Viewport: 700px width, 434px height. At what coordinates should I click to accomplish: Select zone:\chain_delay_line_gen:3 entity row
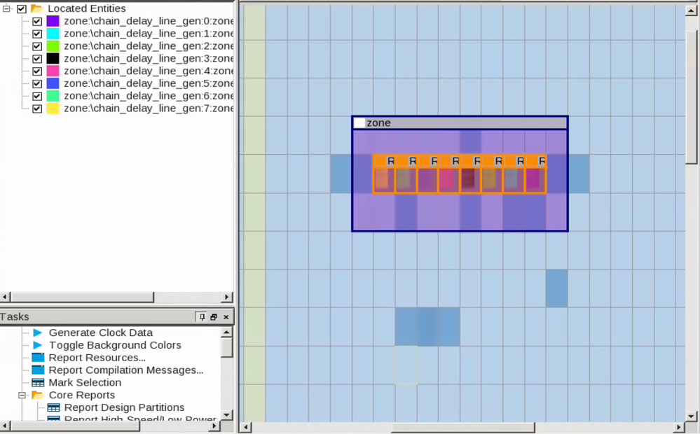click(149, 58)
